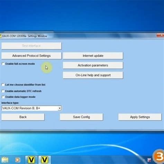Enable automatic DTC refresh checkbox

click(x=3, y=91)
